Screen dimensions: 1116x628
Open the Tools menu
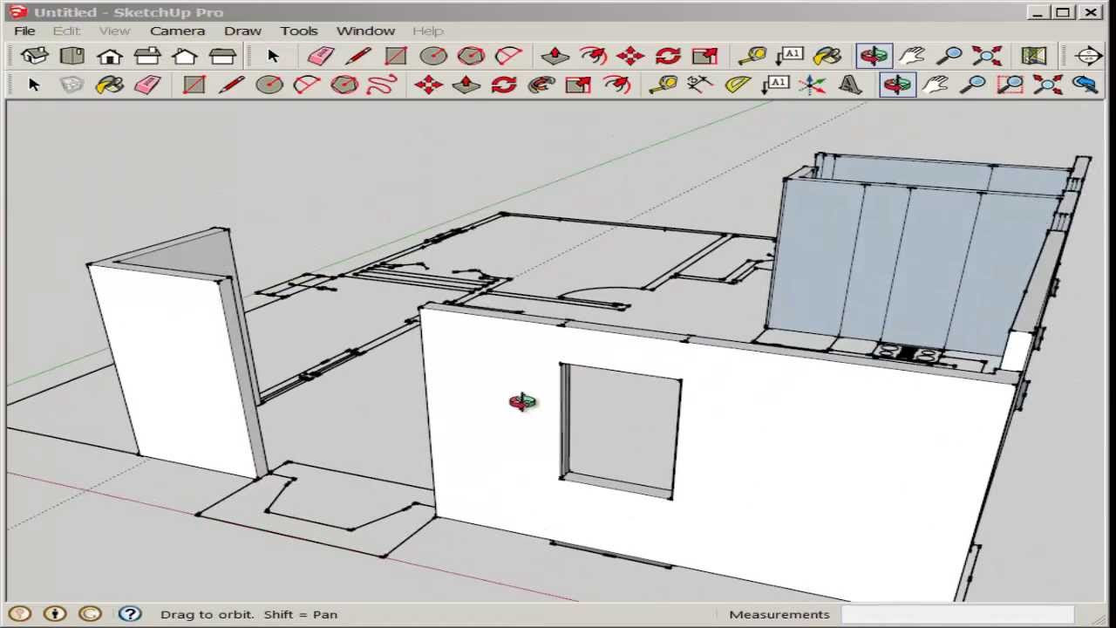pos(298,31)
